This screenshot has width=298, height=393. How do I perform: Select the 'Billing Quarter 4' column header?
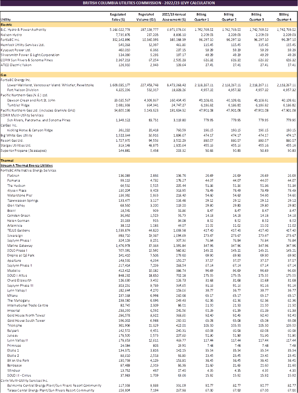(284, 17)
